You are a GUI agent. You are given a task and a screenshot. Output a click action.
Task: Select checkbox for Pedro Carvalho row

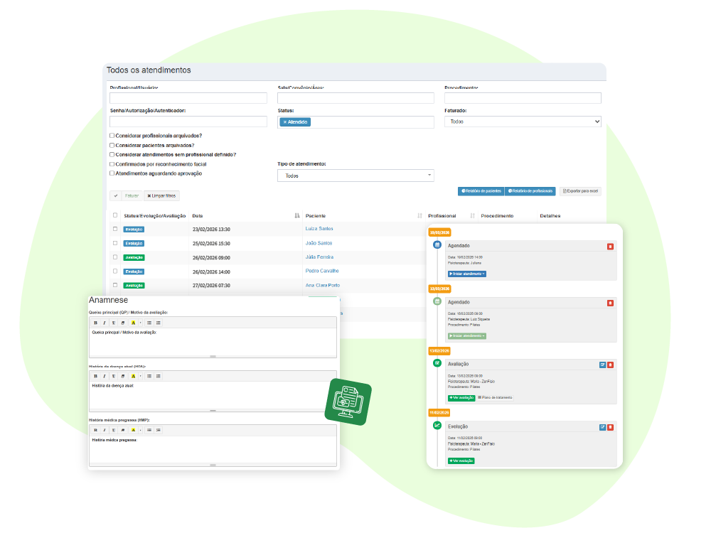point(115,271)
